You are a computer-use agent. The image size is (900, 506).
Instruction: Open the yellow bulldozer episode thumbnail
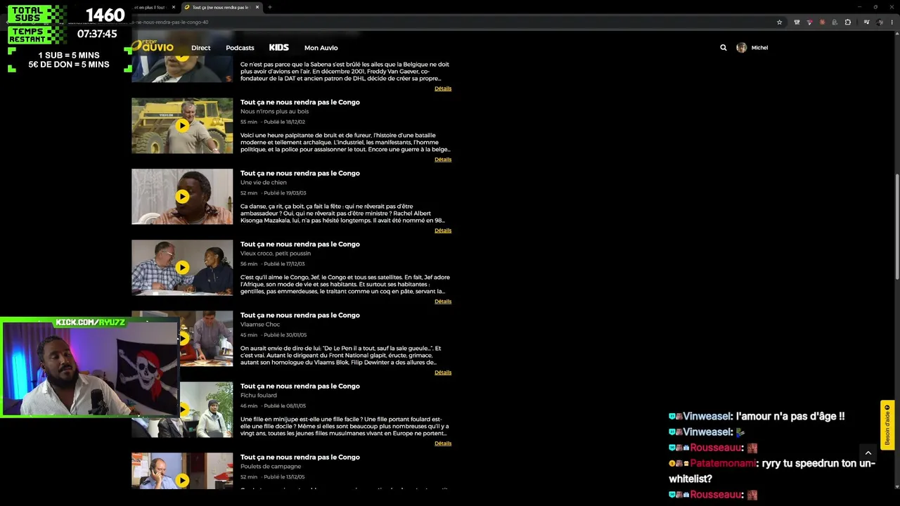pos(182,126)
